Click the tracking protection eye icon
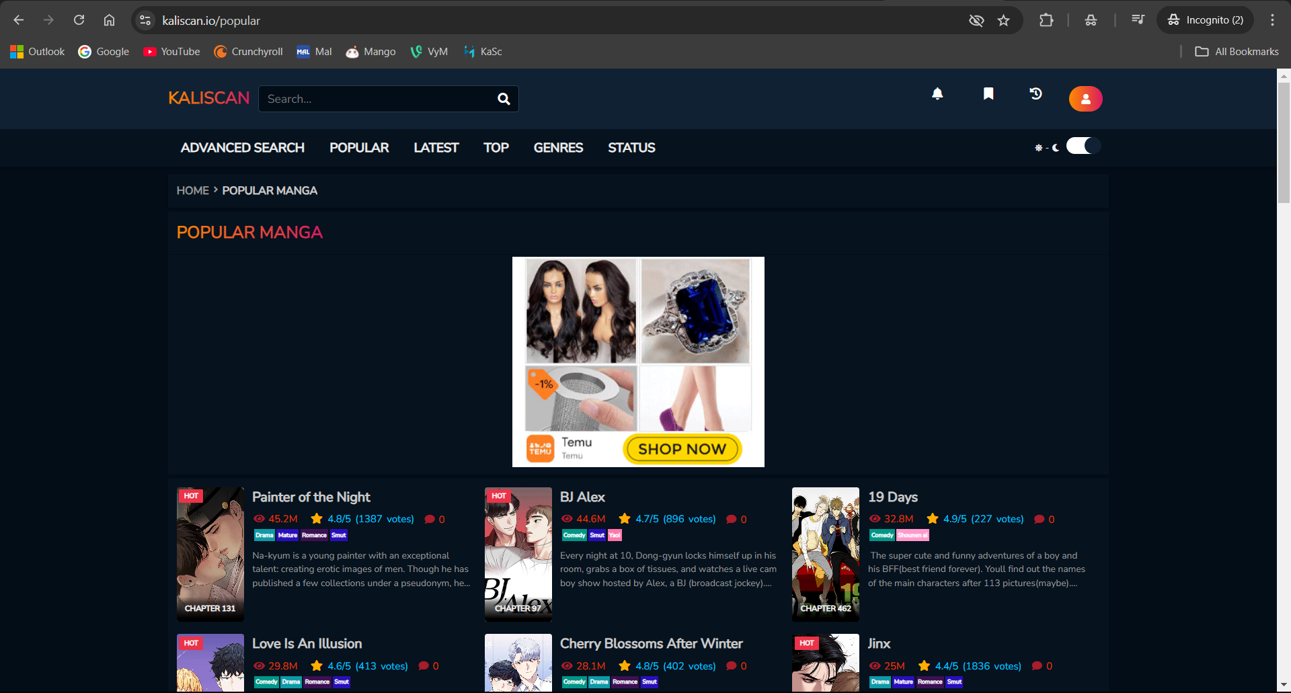 tap(976, 20)
